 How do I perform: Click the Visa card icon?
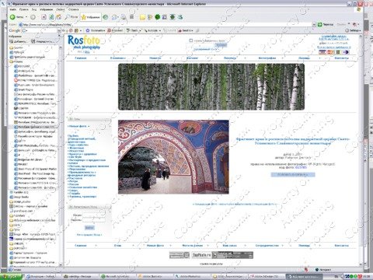pyautogui.click(x=322, y=52)
